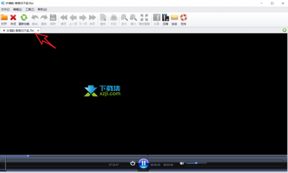
Task: Maximize the application window
Action: coord(272,3)
